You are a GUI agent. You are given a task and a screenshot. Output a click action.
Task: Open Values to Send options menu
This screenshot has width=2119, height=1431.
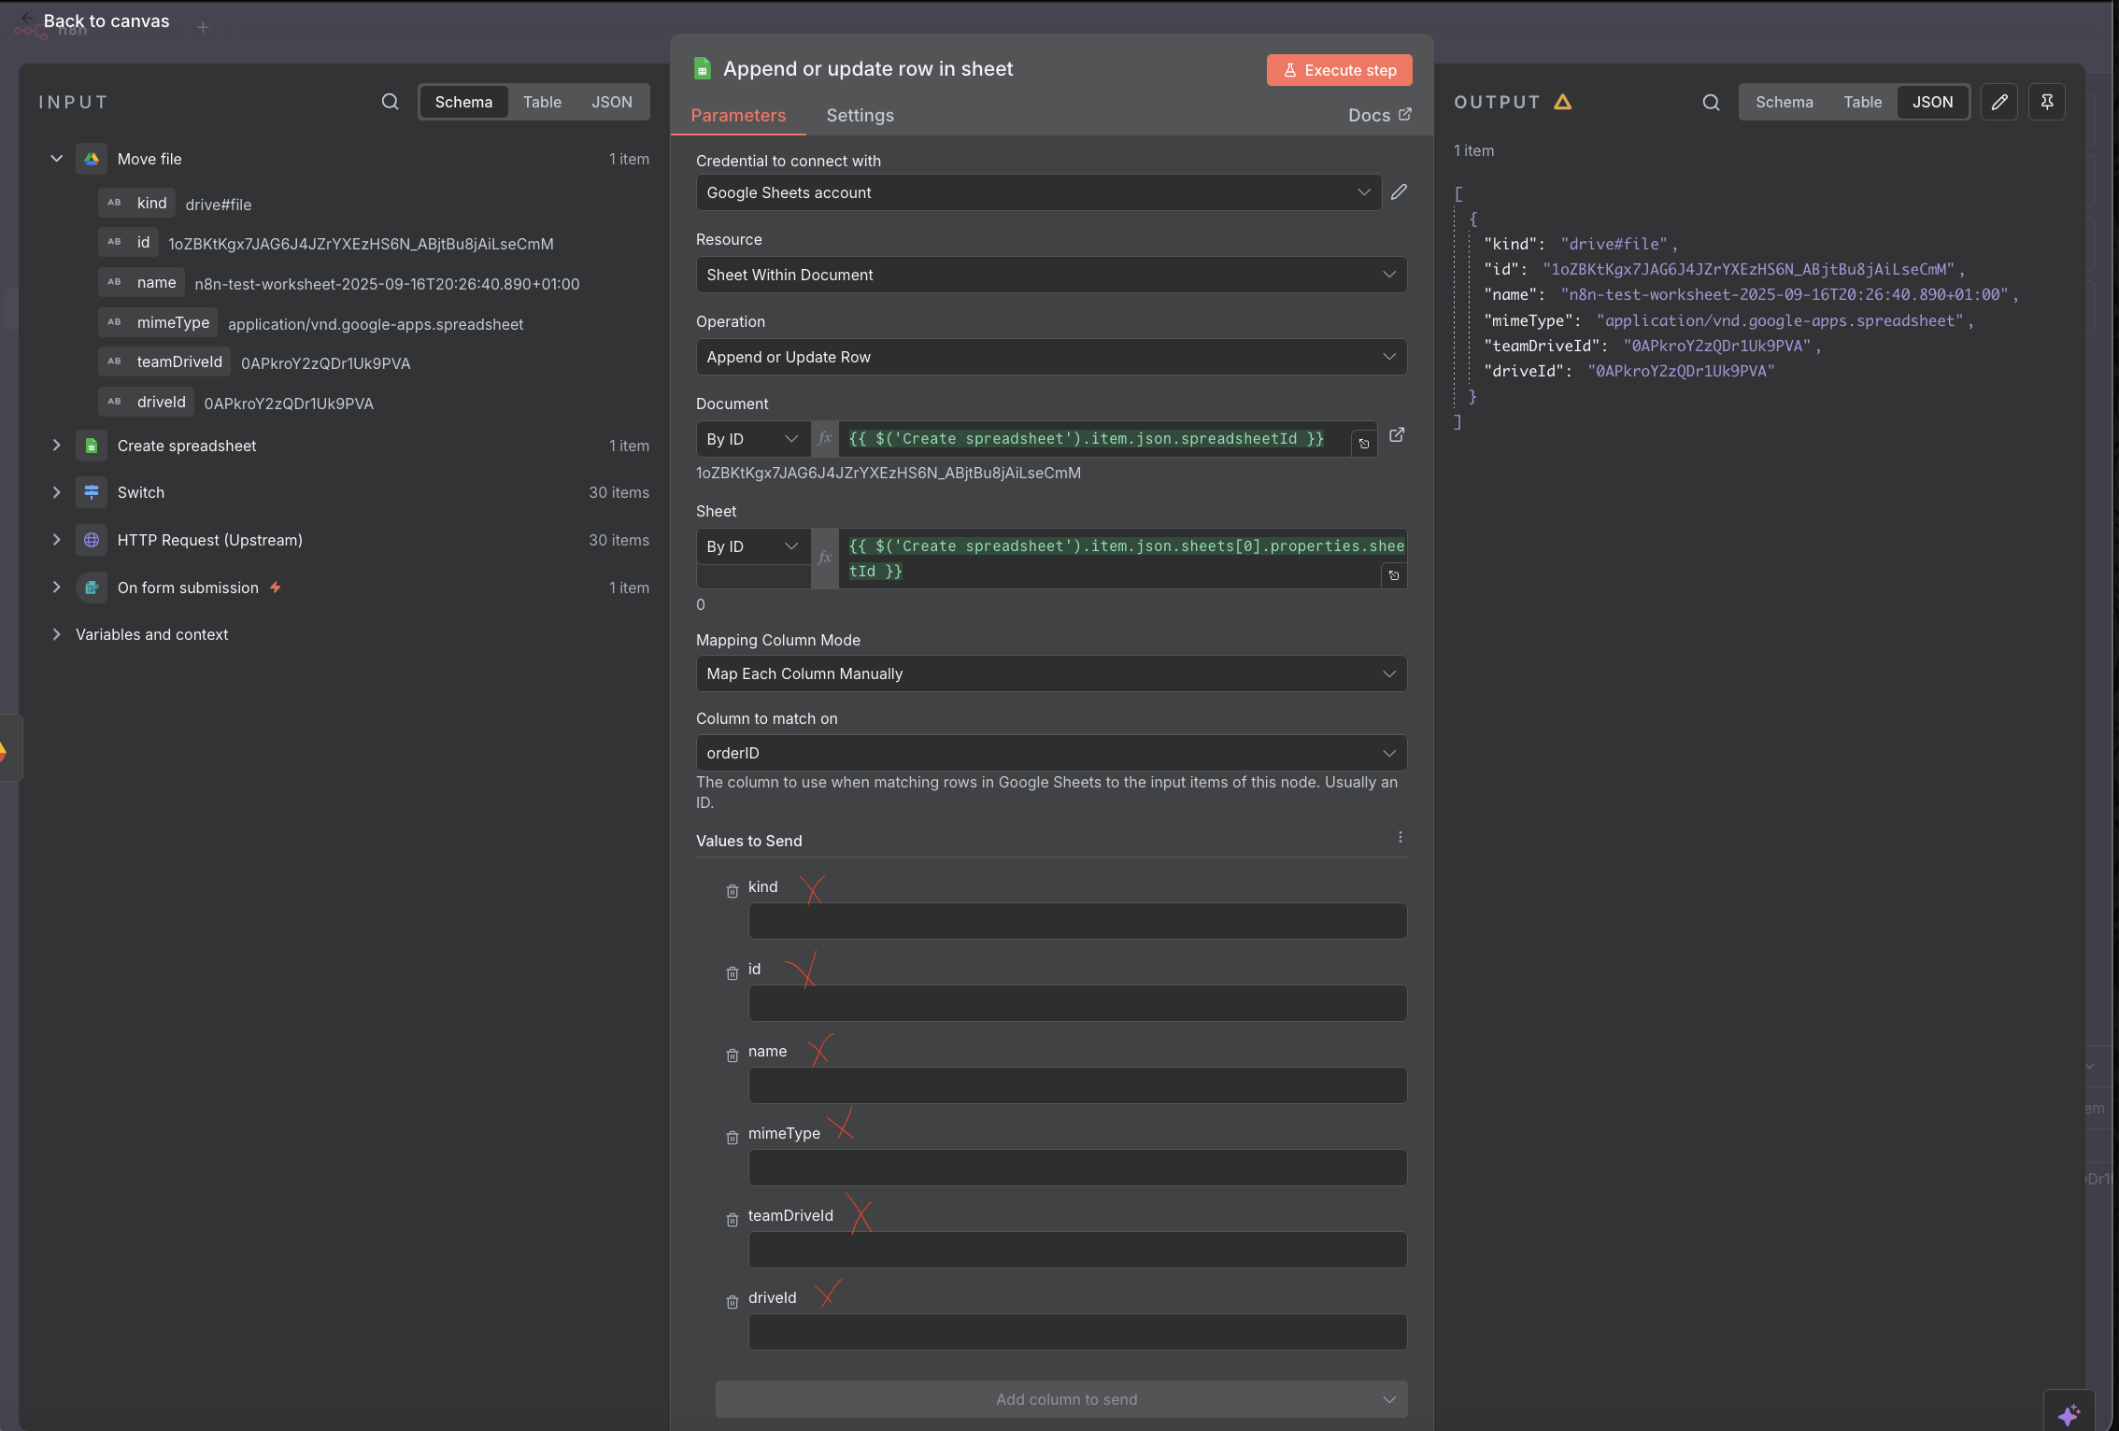1400,838
